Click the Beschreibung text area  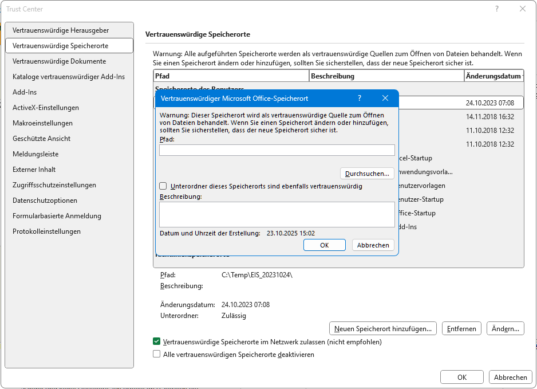point(277,214)
